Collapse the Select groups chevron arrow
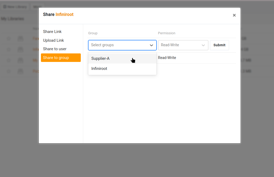This screenshot has width=274, height=177. pos(151,45)
